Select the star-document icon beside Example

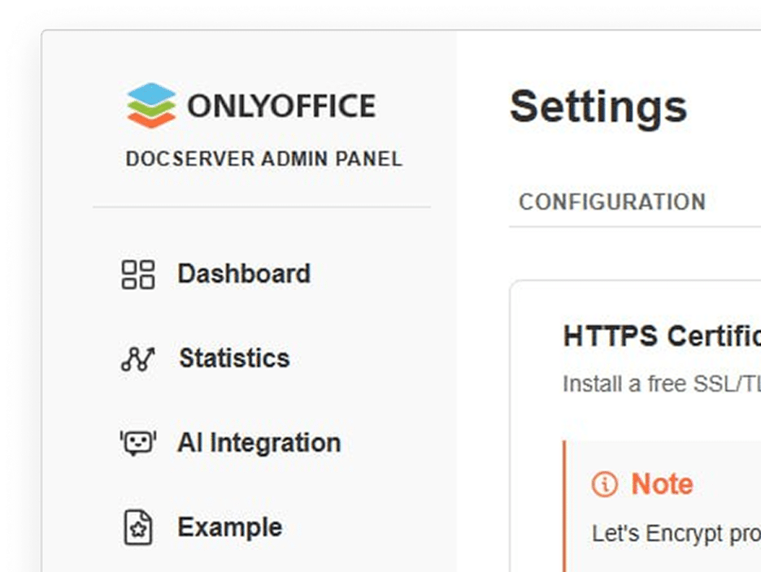pyautogui.click(x=138, y=526)
